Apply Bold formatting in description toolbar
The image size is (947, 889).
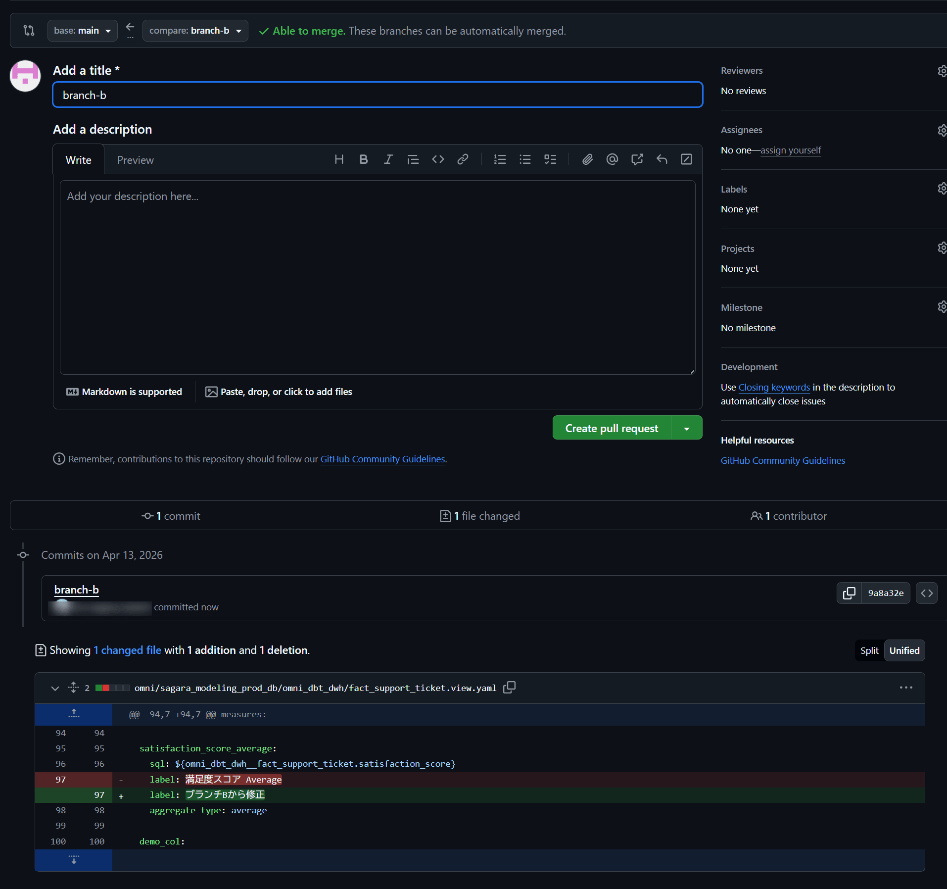click(x=364, y=159)
